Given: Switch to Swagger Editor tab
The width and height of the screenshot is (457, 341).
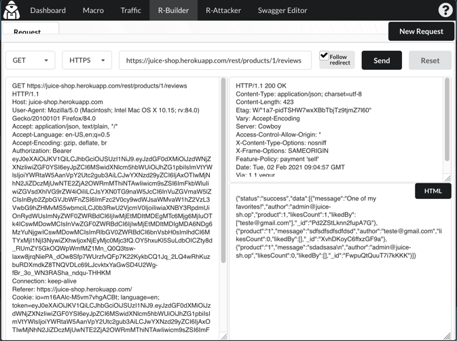Looking at the screenshot, I should (x=282, y=10).
